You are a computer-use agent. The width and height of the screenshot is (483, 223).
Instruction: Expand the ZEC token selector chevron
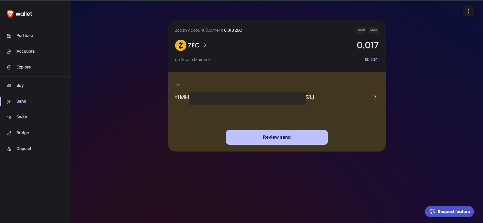tap(205, 45)
